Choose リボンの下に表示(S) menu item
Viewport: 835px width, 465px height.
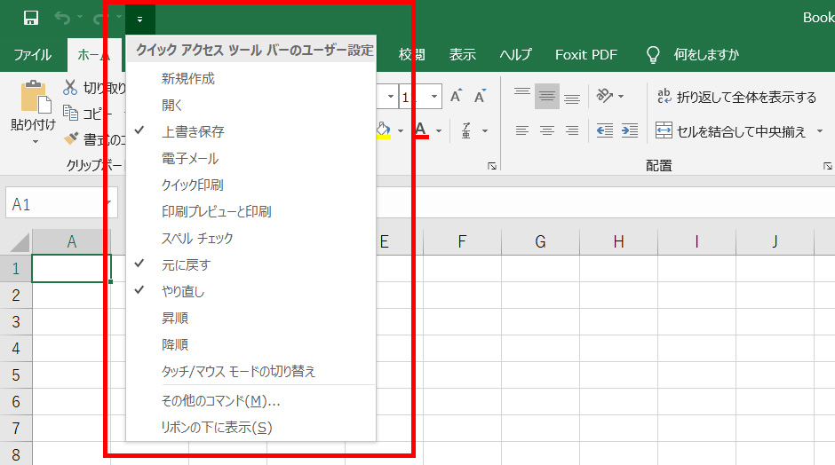point(250,427)
